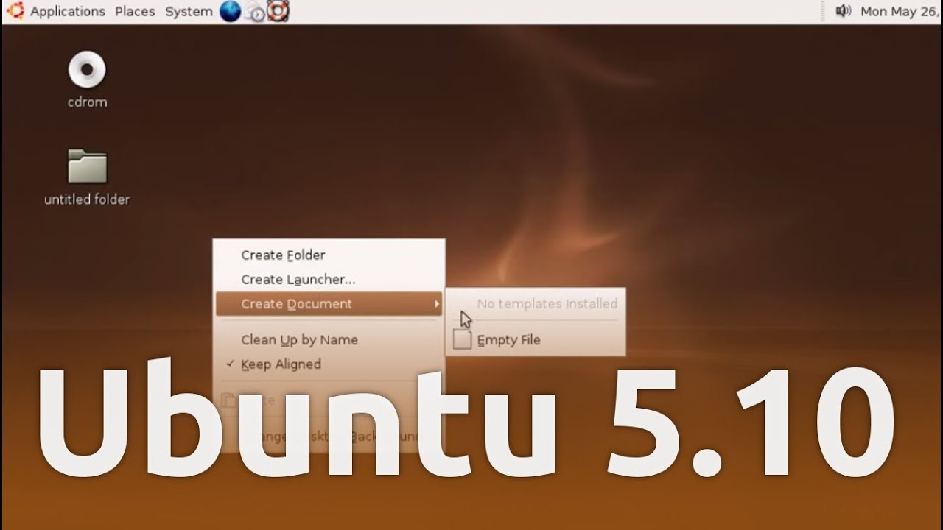Open the cdrom icon on the desktop

coord(87,70)
